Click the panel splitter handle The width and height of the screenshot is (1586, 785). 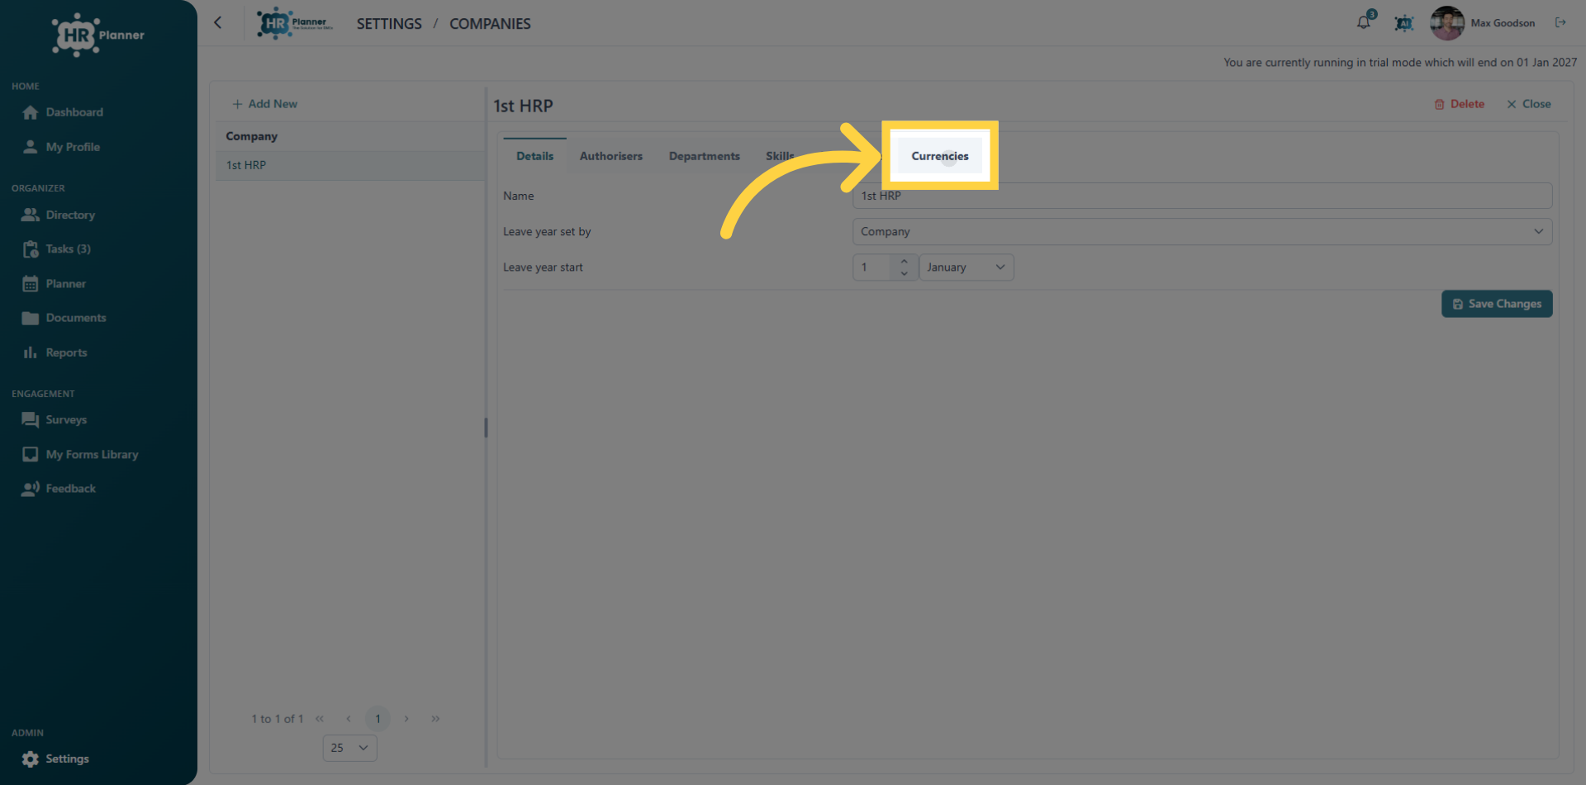click(x=486, y=427)
